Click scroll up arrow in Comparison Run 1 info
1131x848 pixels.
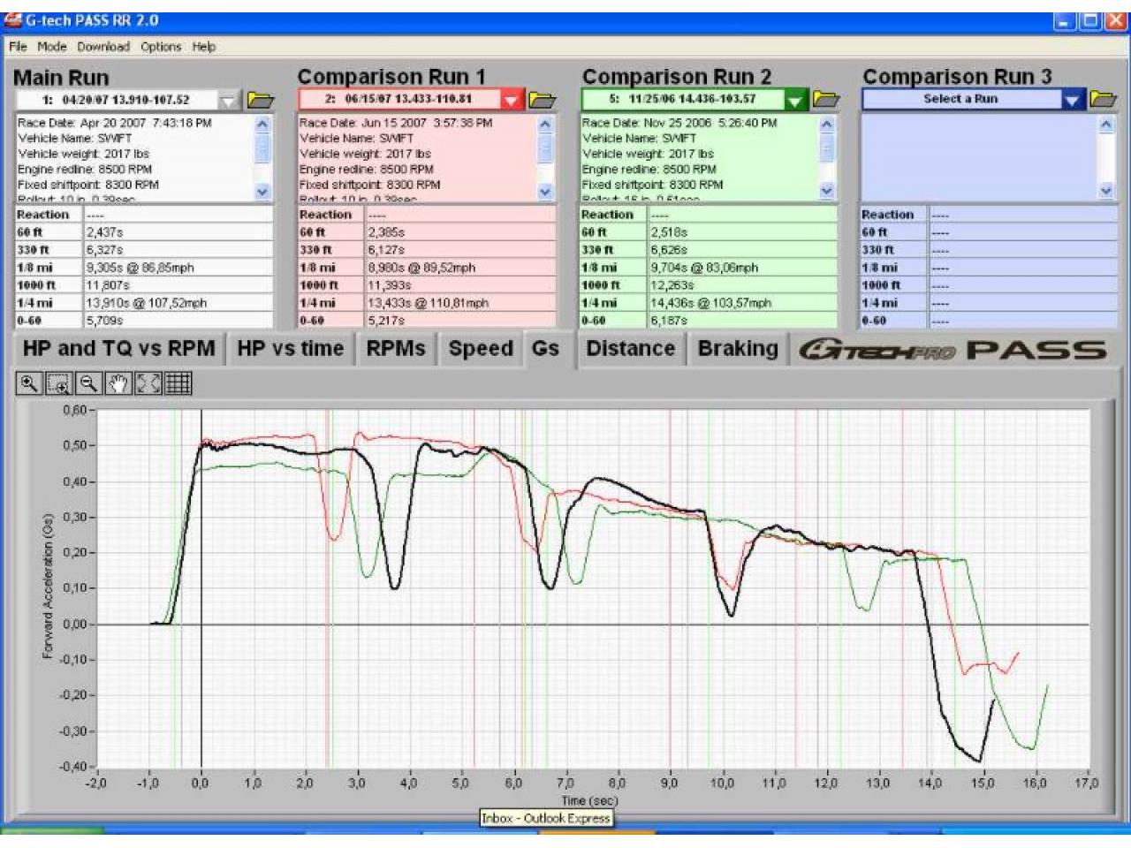545,125
